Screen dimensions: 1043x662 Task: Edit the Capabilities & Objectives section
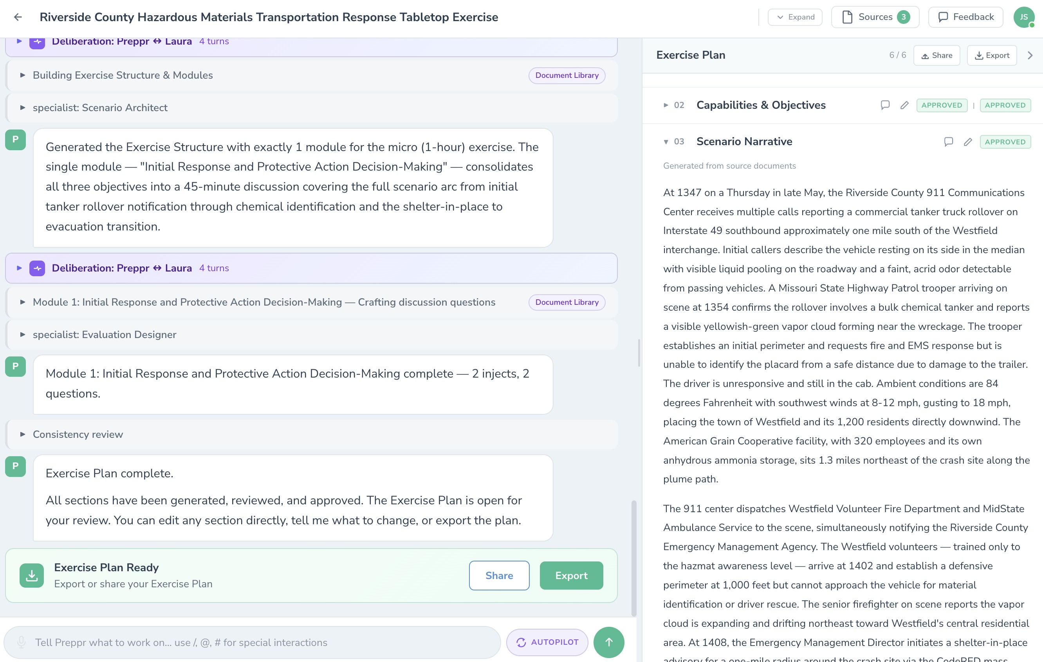click(904, 105)
